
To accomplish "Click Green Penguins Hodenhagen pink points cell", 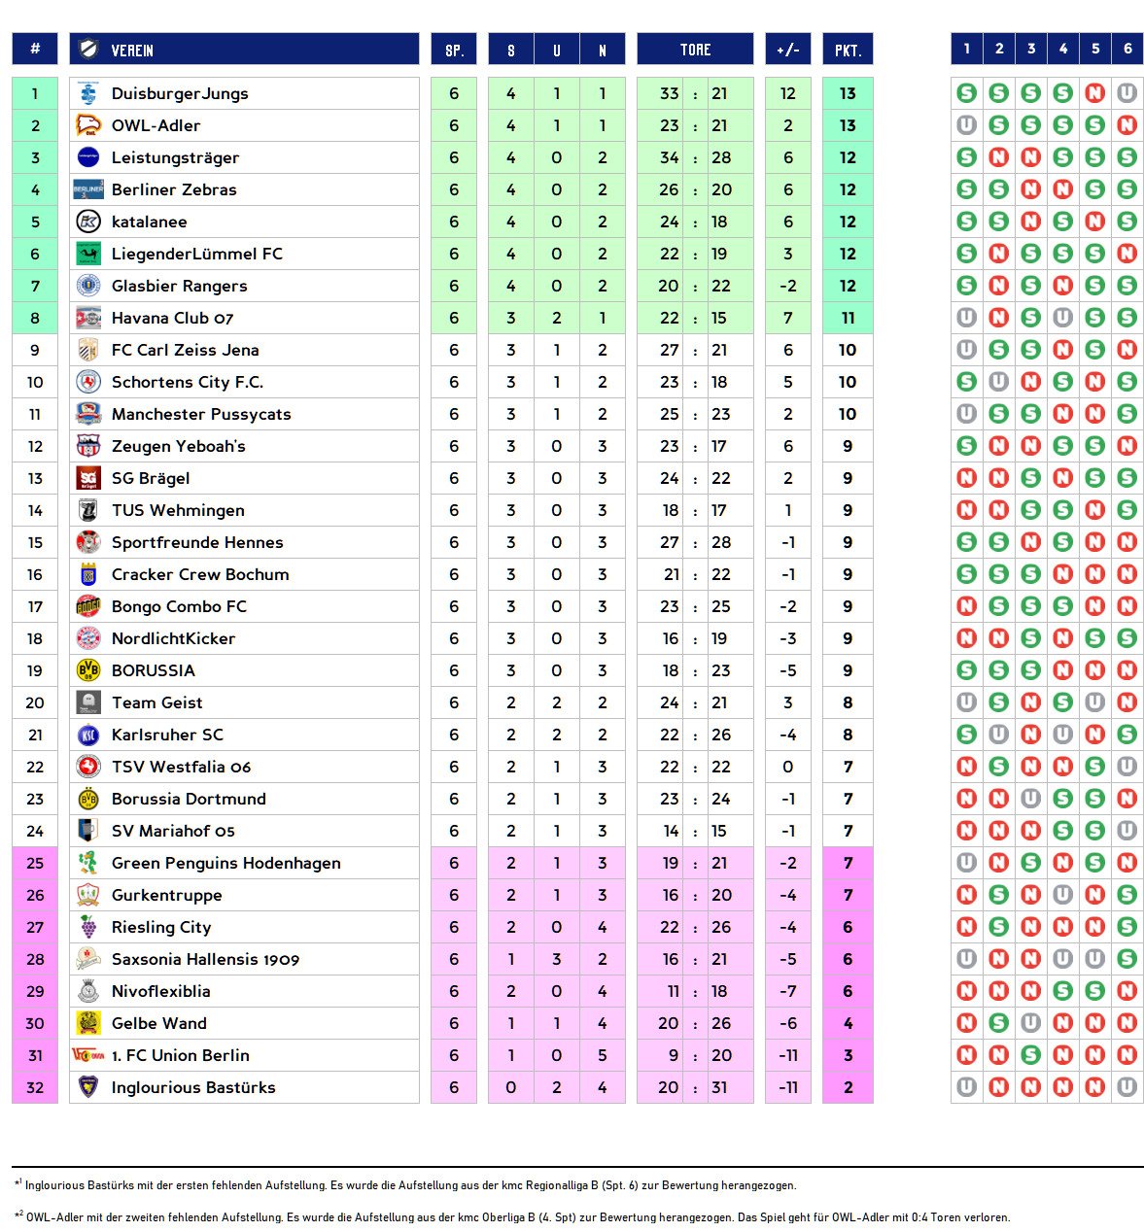I will [848, 863].
